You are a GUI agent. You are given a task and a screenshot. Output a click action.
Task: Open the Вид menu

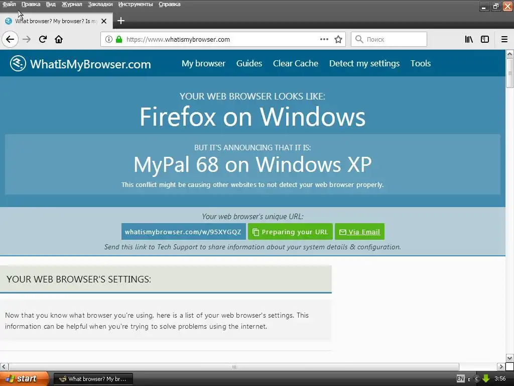coord(51,4)
